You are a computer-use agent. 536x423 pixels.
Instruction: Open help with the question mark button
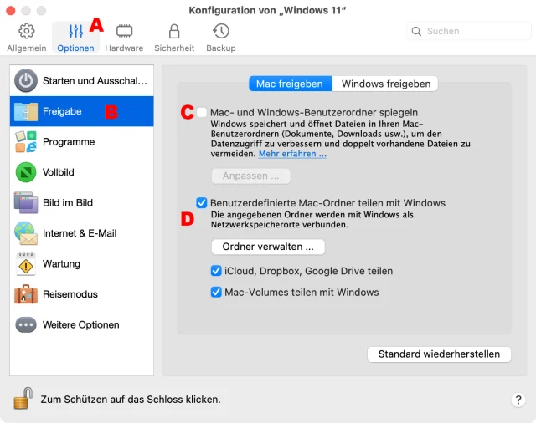coord(518,400)
